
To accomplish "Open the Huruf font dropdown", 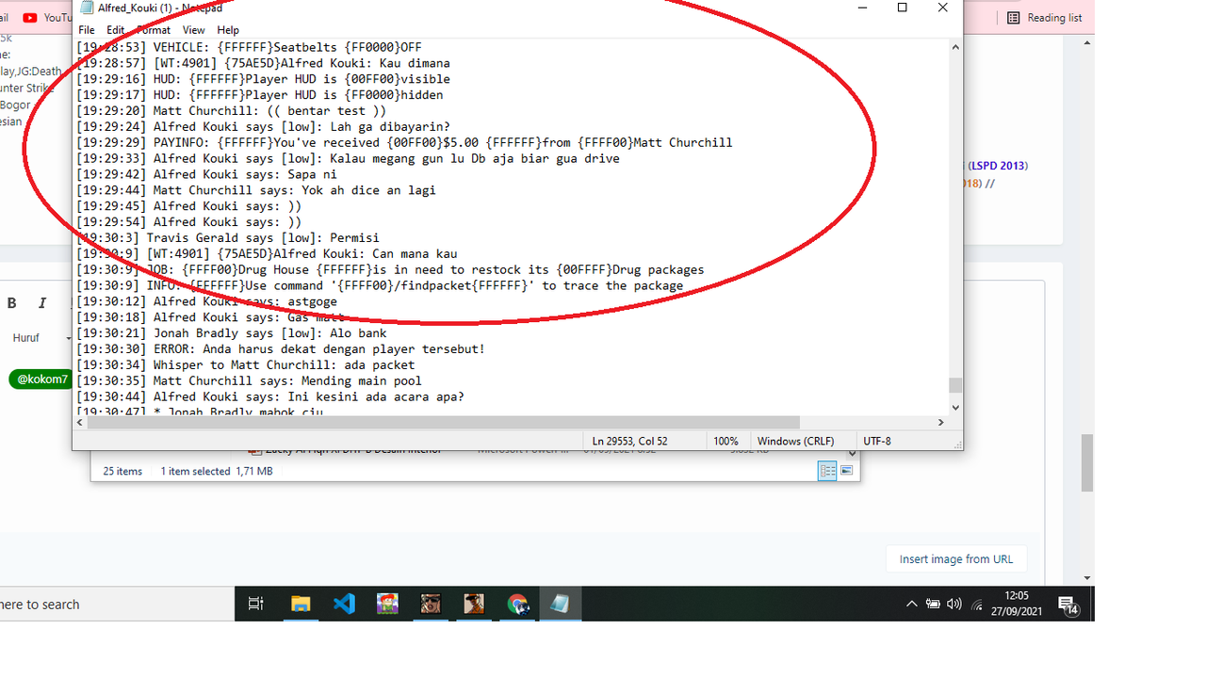I will [x=40, y=338].
